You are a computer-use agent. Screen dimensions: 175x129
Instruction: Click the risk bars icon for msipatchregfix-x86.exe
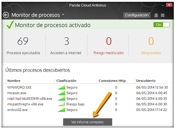(62, 104)
